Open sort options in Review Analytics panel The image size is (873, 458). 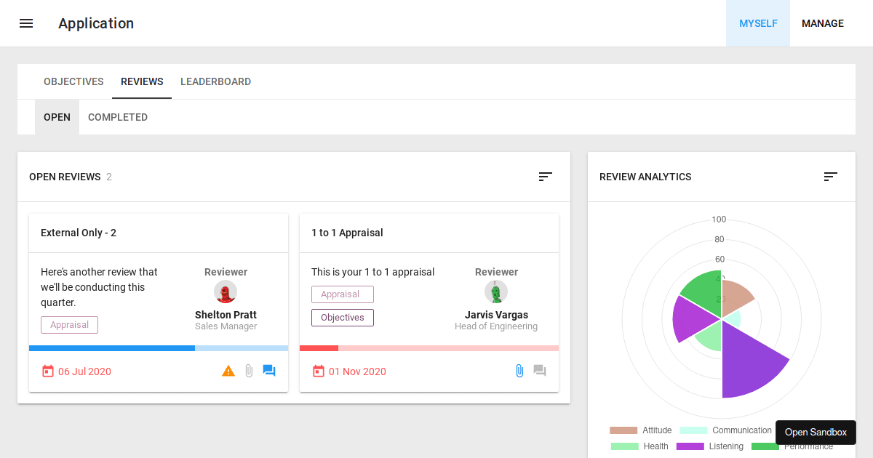[x=830, y=176]
